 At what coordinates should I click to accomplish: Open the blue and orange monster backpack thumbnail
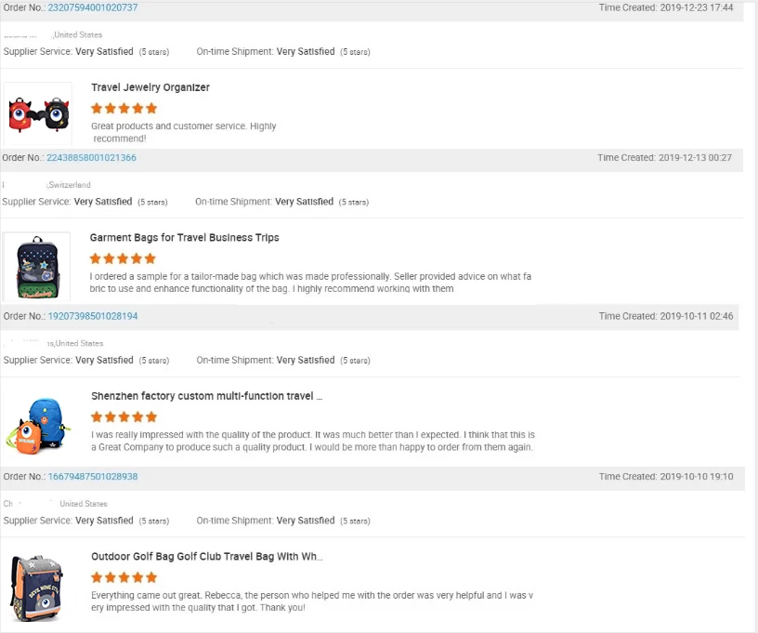(37, 426)
